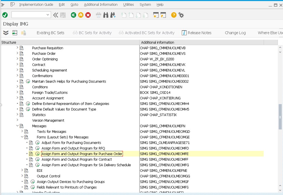The height and width of the screenshot is (195, 283).
Task: Expand the Purchase Order node
Action: [17, 53]
